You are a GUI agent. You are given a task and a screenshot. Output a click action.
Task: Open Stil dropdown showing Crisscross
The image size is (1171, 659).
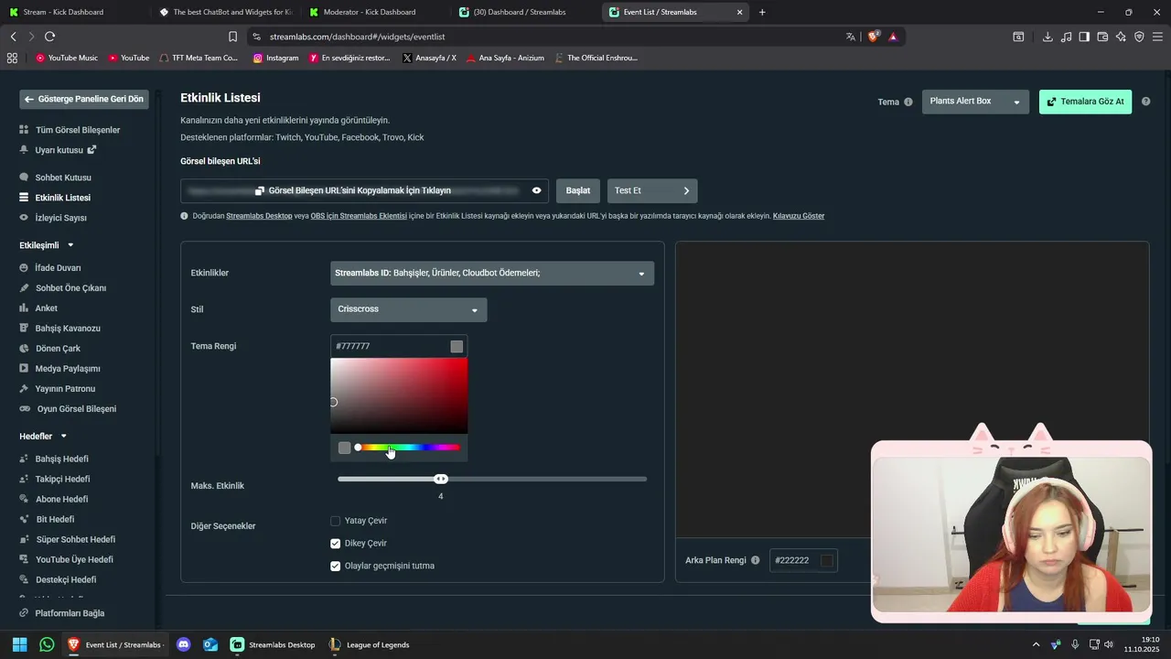409,309
